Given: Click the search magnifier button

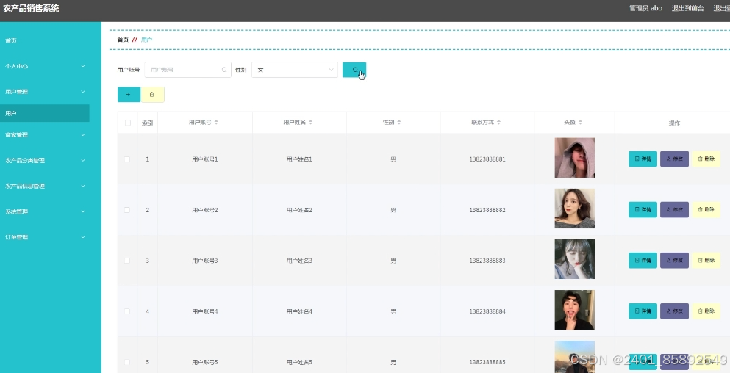Looking at the screenshot, I should [354, 70].
